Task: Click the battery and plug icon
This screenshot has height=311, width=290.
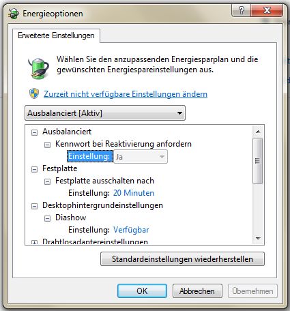Action: [x=38, y=68]
